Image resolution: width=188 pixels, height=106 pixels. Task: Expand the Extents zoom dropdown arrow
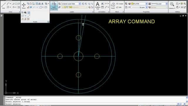[174, 8]
